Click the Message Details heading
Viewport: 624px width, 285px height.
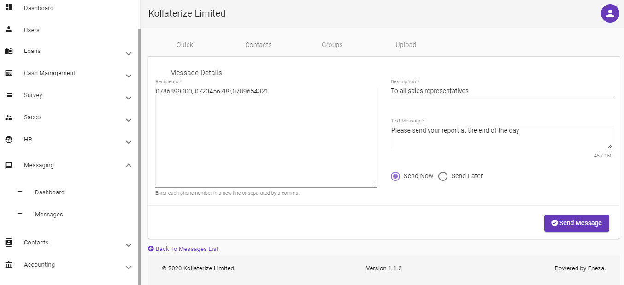[196, 73]
